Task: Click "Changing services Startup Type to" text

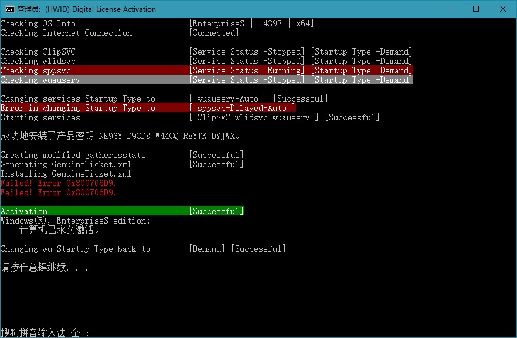Action: [x=78, y=99]
